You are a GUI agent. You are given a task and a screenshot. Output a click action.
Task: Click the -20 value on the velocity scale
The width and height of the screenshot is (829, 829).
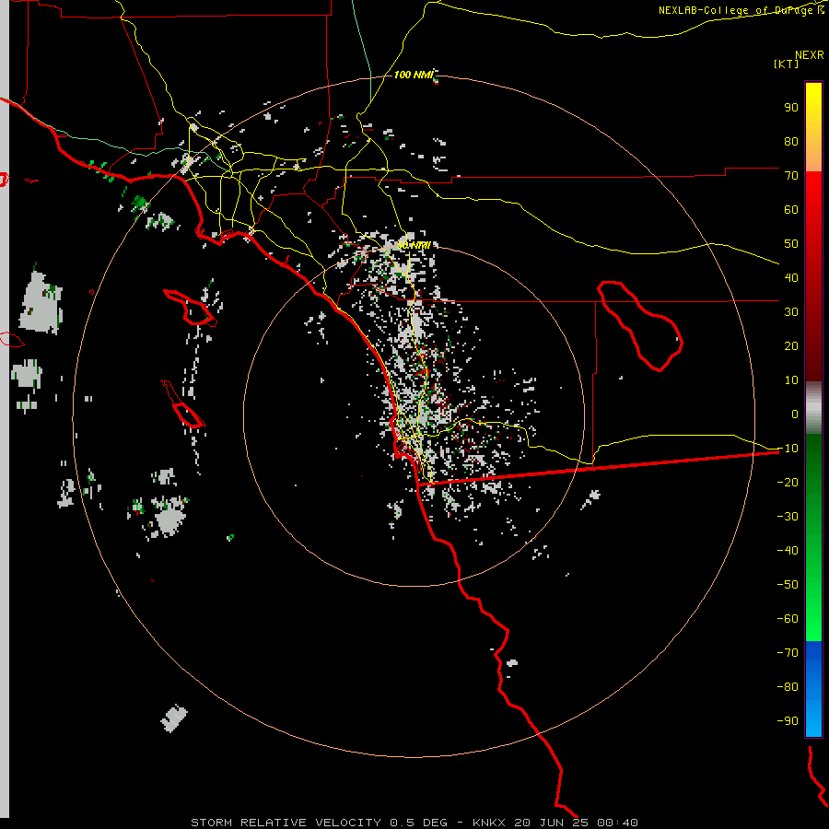(x=788, y=482)
